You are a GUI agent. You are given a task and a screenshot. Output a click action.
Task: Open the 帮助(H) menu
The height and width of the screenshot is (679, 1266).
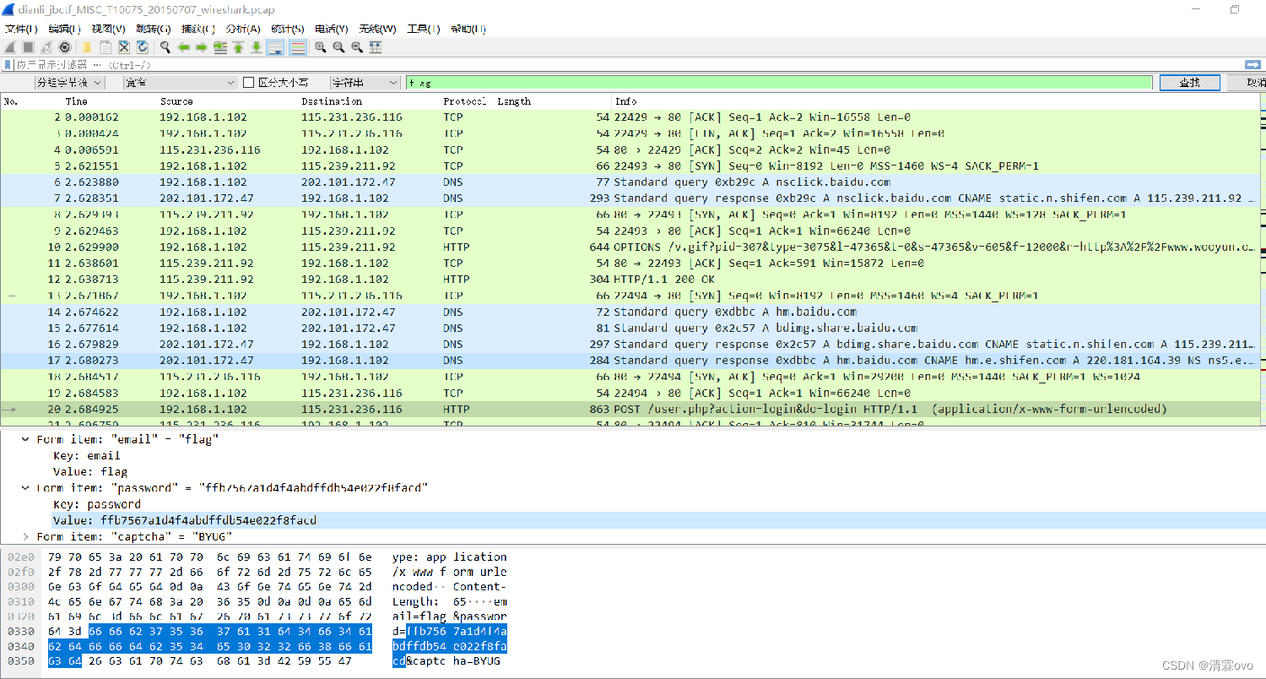pyautogui.click(x=468, y=29)
